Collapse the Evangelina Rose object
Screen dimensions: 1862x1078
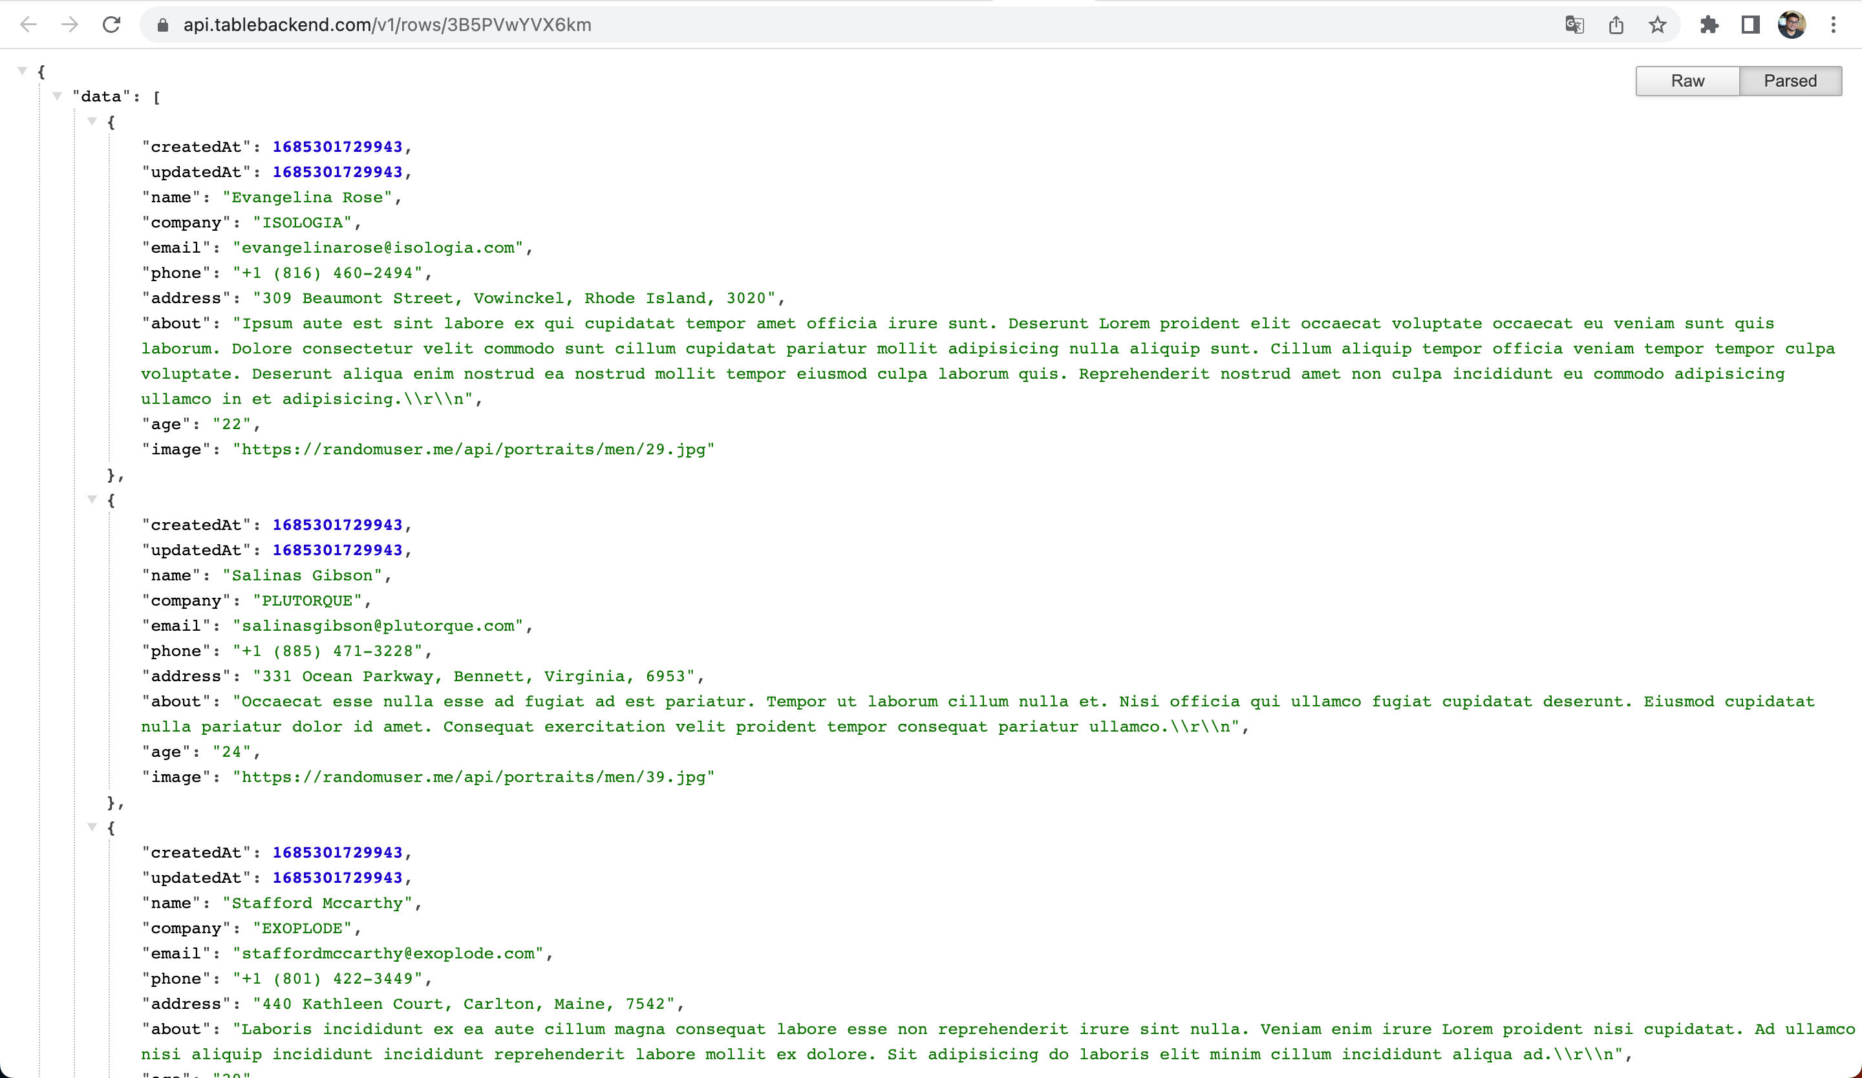(x=92, y=121)
